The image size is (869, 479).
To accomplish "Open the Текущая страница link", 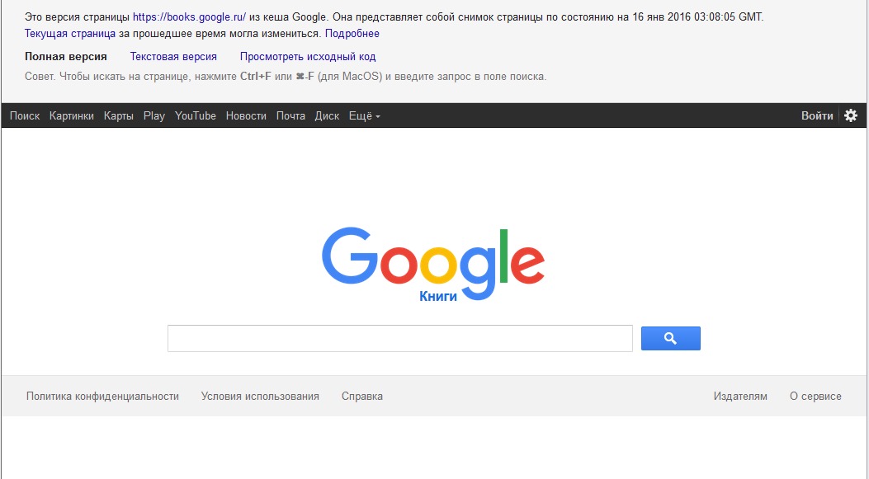I will (70, 34).
